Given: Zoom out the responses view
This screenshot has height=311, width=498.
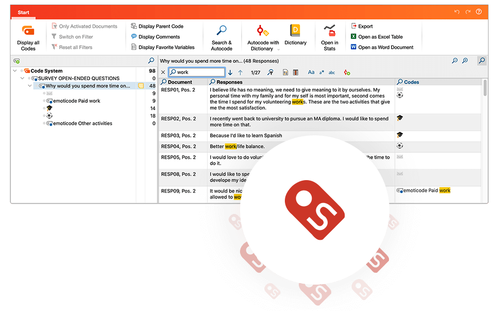Looking at the screenshot, I should click(x=455, y=60).
